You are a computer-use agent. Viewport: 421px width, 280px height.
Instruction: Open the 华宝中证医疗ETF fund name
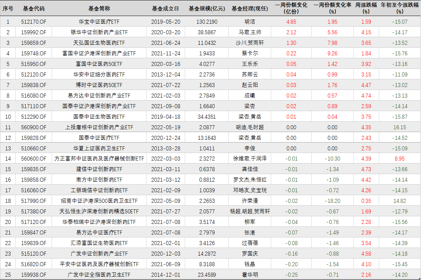(x=99, y=22)
